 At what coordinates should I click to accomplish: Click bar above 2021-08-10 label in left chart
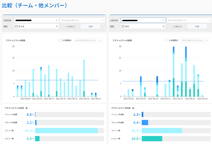click(x=37, y=96)
